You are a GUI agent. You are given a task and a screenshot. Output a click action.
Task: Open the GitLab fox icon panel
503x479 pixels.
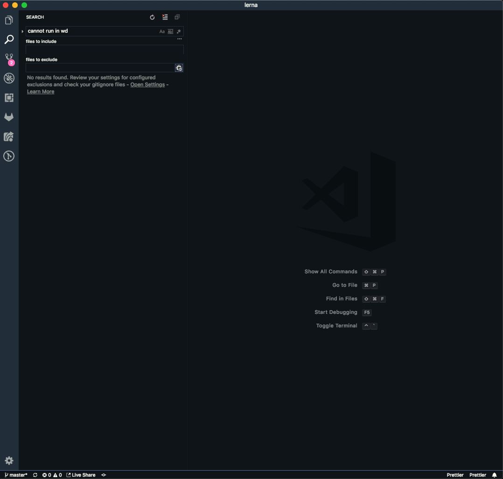click(x=9, y=117)
